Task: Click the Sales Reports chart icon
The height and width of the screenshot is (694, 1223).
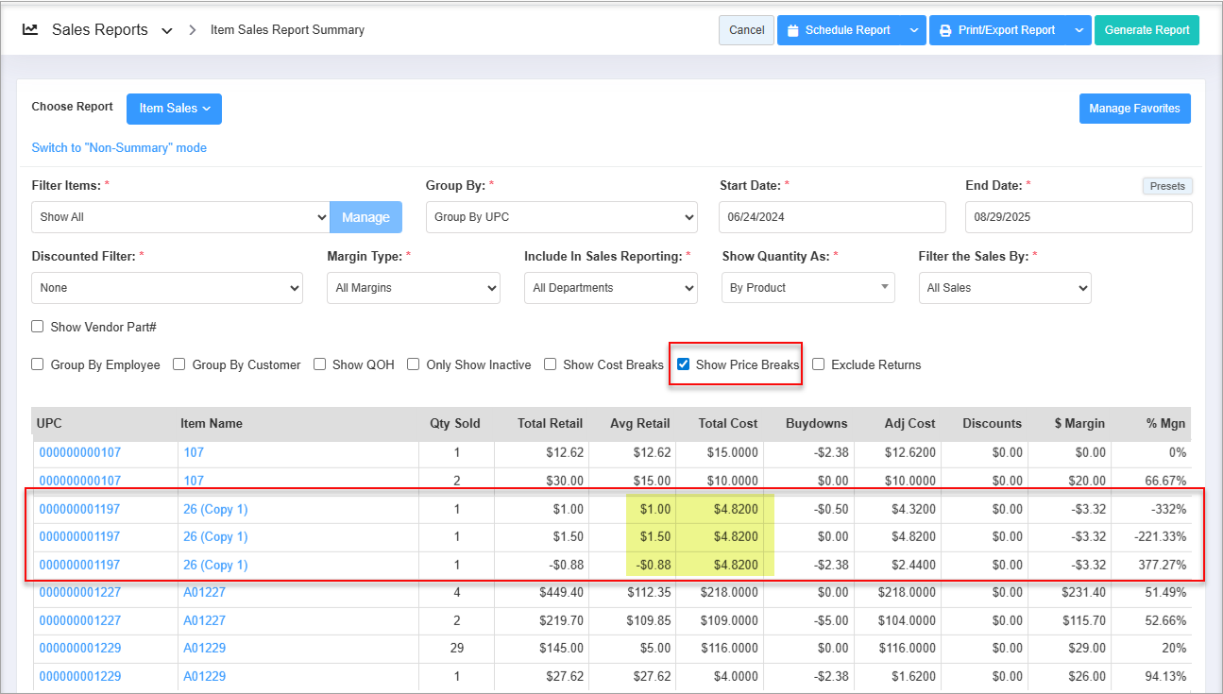Action: pos(30,29)
